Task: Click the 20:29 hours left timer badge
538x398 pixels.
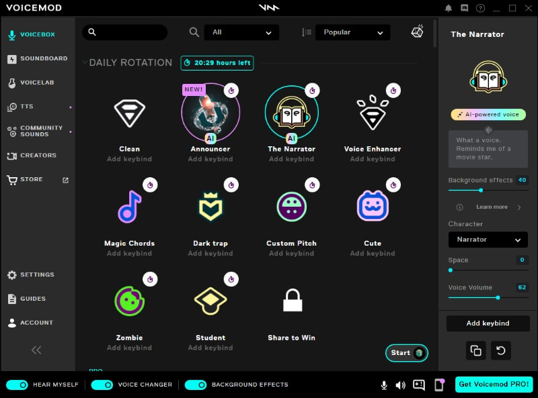Action: (217, 63)
